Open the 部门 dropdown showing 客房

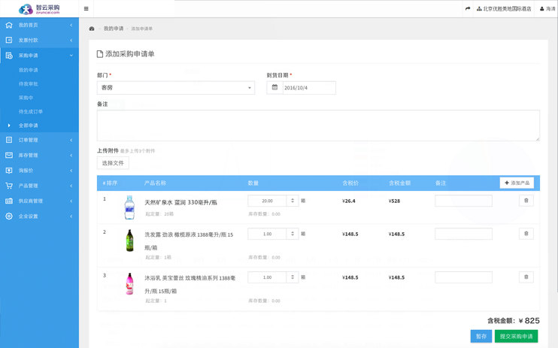(175, 88)
